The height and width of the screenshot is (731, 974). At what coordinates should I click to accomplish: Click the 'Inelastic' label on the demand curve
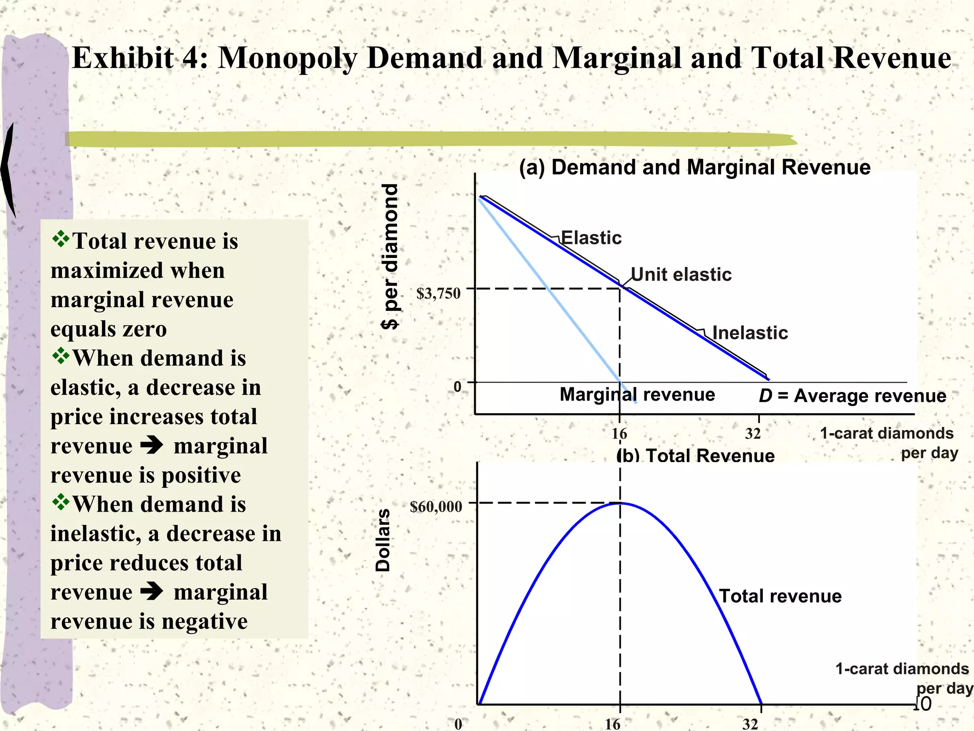[750, 333]
